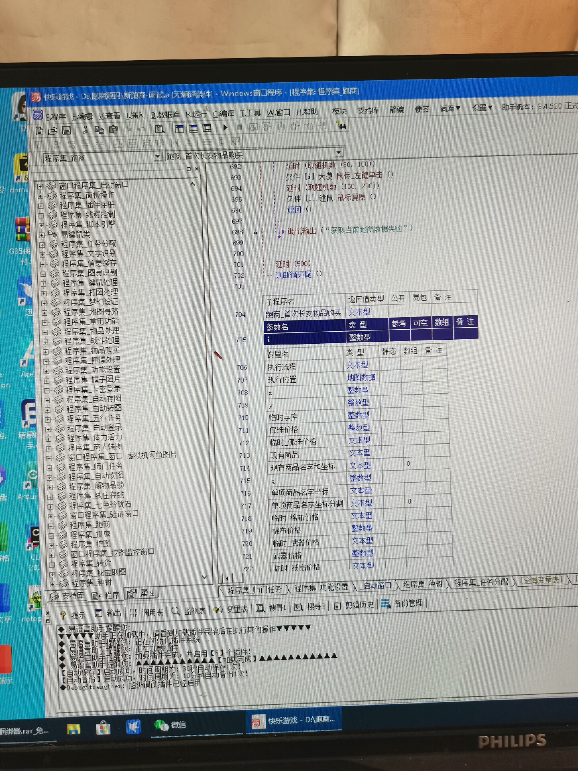Open the 搜寻1 search results panel
Image resolution: width=578 pixels, height=771 pixels.
[272, 608]
